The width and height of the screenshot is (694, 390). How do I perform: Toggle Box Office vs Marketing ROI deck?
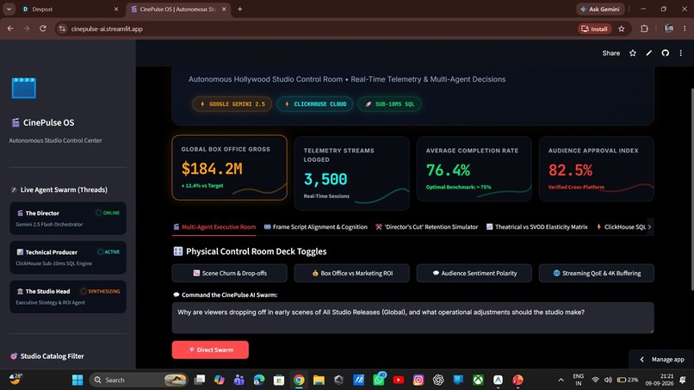pyautogui.click(x=352, y=273)
